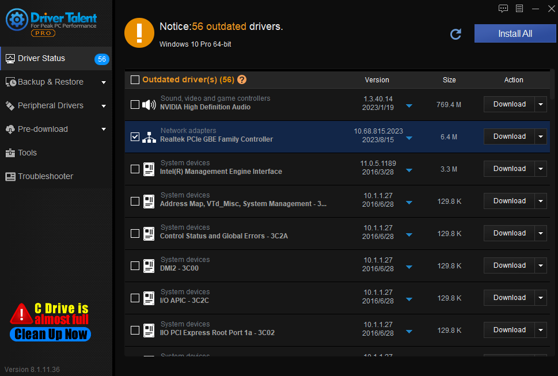Click the Install All button
The image size is (558, 376).
pos(515,34)
